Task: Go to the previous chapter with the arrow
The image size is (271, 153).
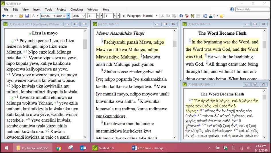Action: click(x=98, y=16)
